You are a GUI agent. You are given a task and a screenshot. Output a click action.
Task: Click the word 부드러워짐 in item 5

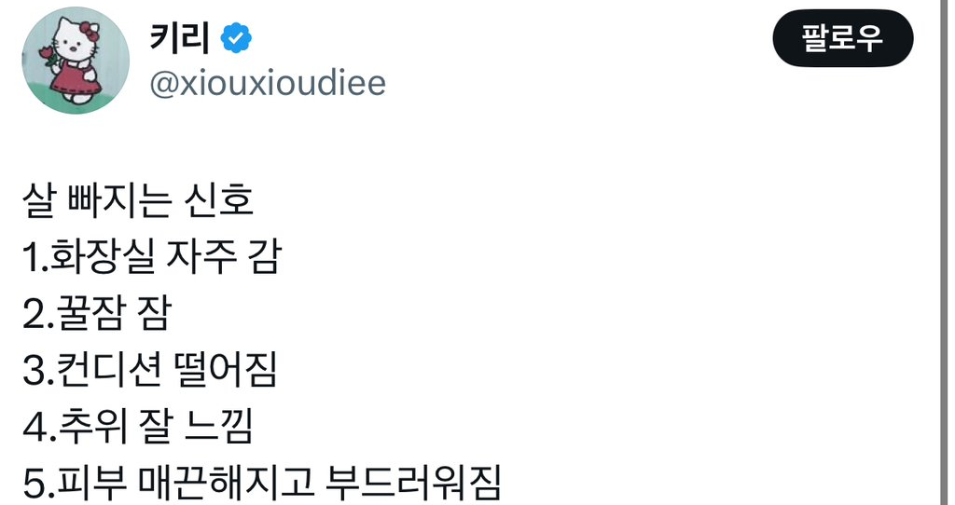(x=414, y=486)
